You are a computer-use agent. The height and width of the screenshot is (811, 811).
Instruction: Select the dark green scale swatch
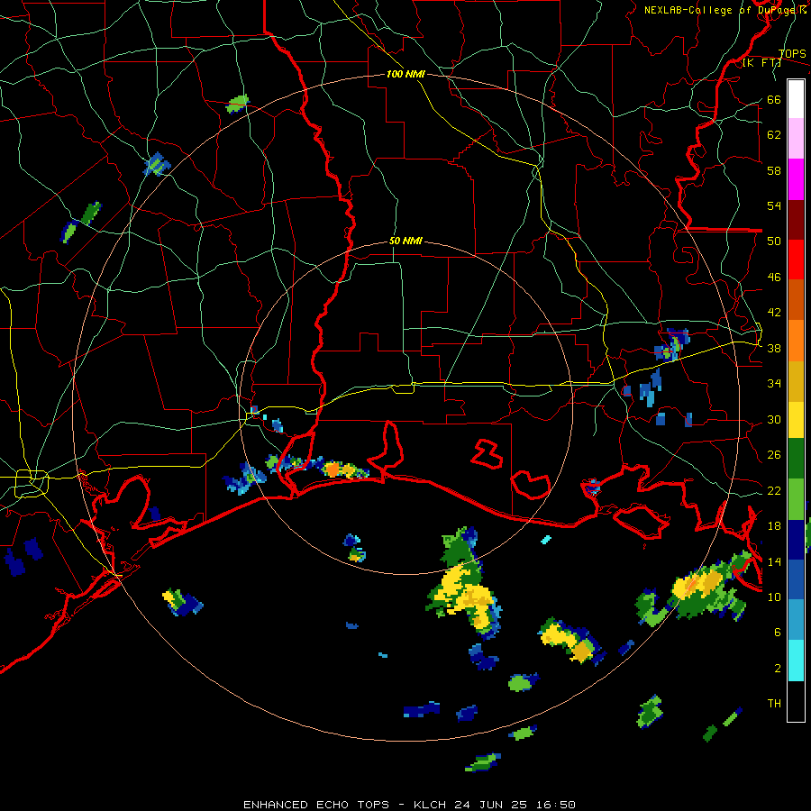796,458
